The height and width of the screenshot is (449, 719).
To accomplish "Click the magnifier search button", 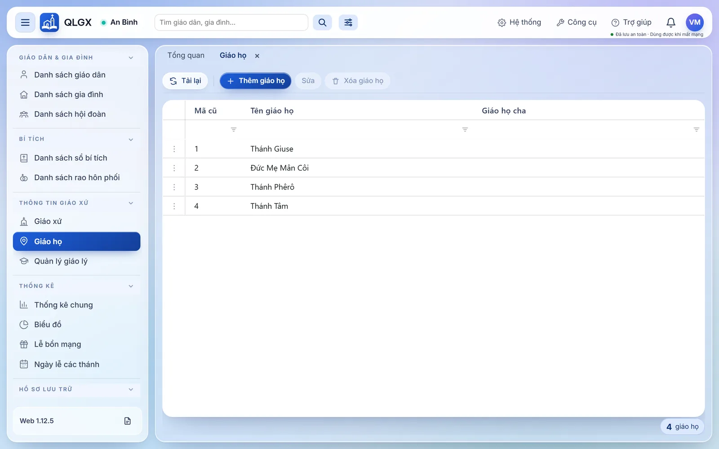I will pos(322,22).
